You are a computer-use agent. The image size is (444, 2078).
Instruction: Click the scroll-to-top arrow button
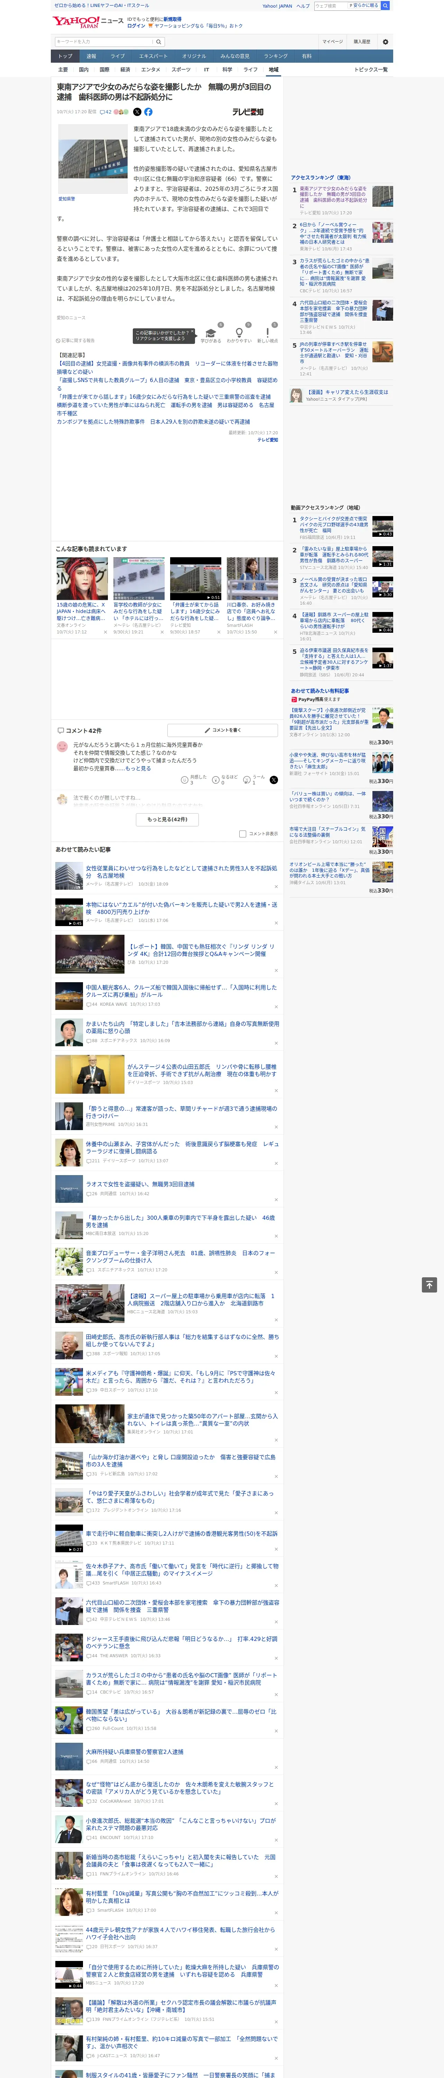tap(429, 1285)
